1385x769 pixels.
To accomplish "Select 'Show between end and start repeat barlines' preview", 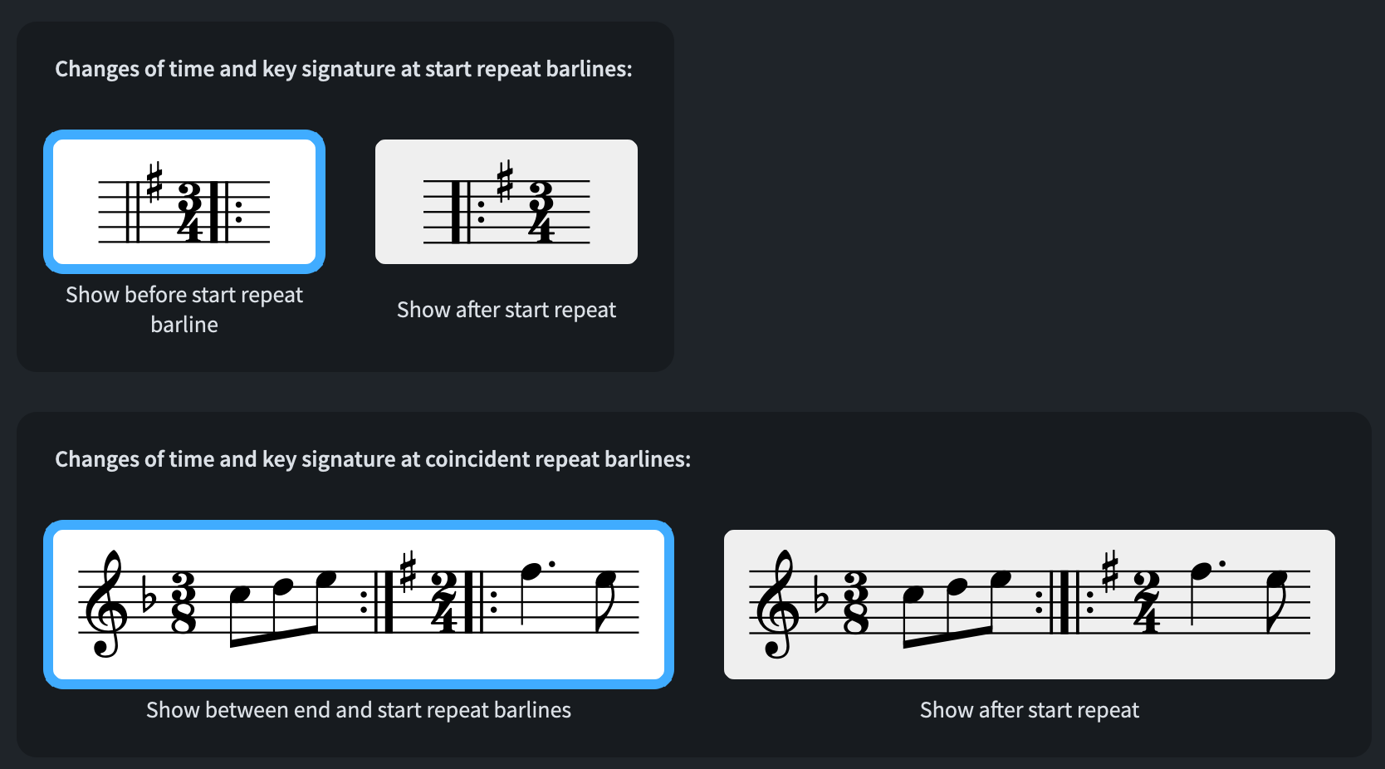I will click(x=359, y=605).
